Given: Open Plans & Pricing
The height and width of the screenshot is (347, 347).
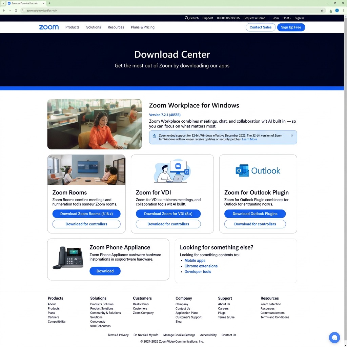Looking at the screenshot, I should tap(143, 27).
